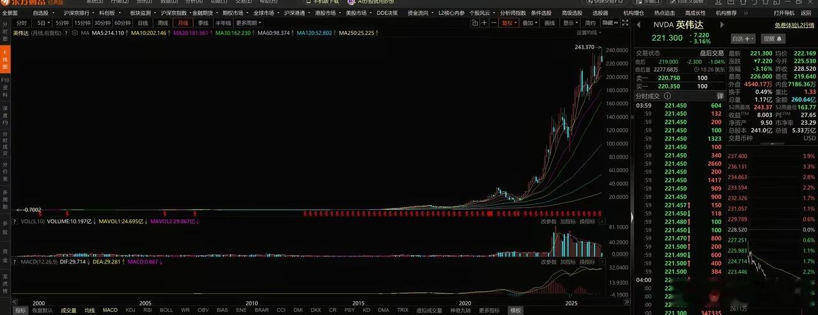Image resolution: width=818 pixels, height=315 pixels.
Task: Select 日线 period
Action: (143, 23)
